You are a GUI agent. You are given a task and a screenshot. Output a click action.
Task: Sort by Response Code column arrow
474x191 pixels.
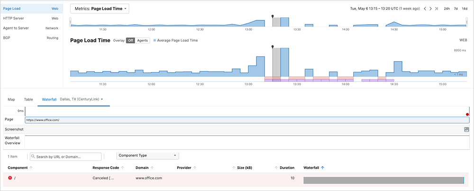coord(122,168)
